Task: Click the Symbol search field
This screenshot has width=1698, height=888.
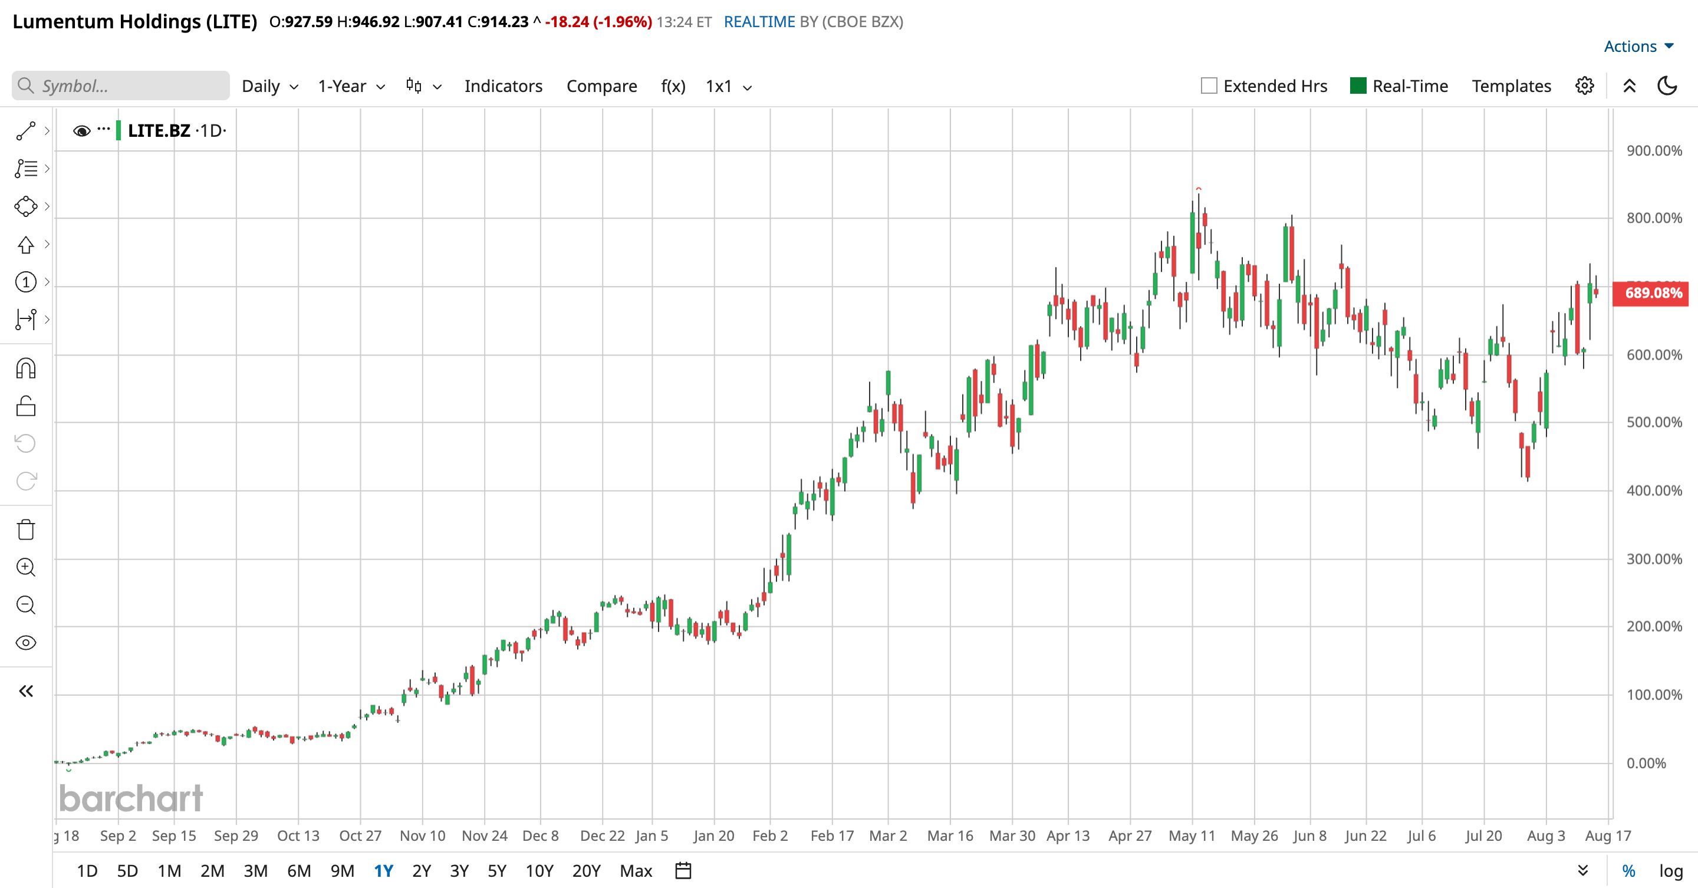Action: click(121, 85)
